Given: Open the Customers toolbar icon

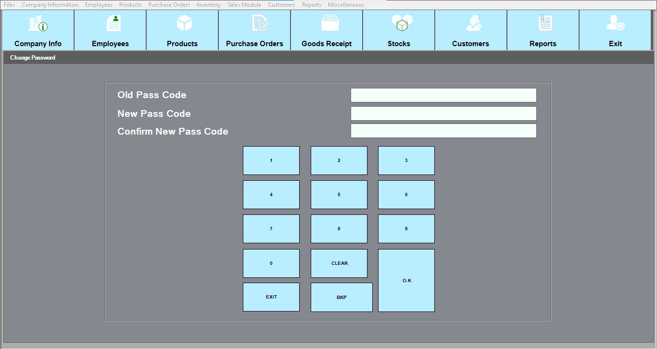Looking at the screenshot, I should [473, 24].
